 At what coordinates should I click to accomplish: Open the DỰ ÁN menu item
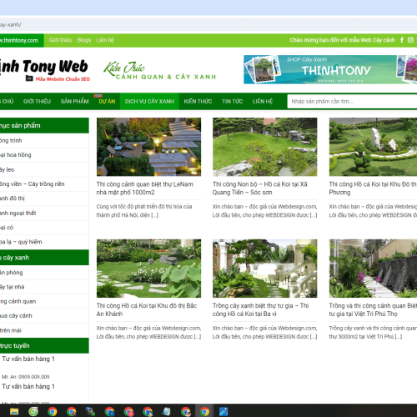[x=107, y=101]
